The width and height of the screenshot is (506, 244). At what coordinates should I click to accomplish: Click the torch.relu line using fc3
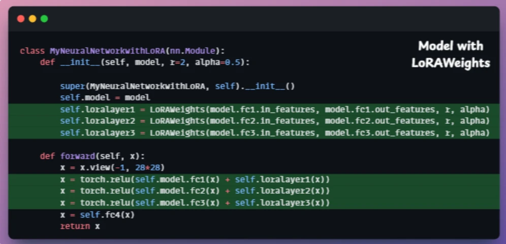pos(254,203)
